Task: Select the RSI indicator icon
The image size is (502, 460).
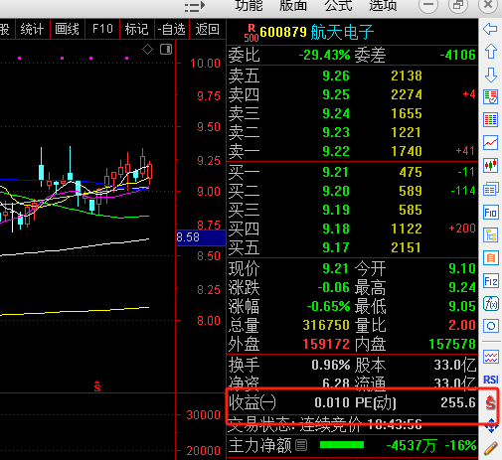Action: pyautogui.click(x=490, y=380)
